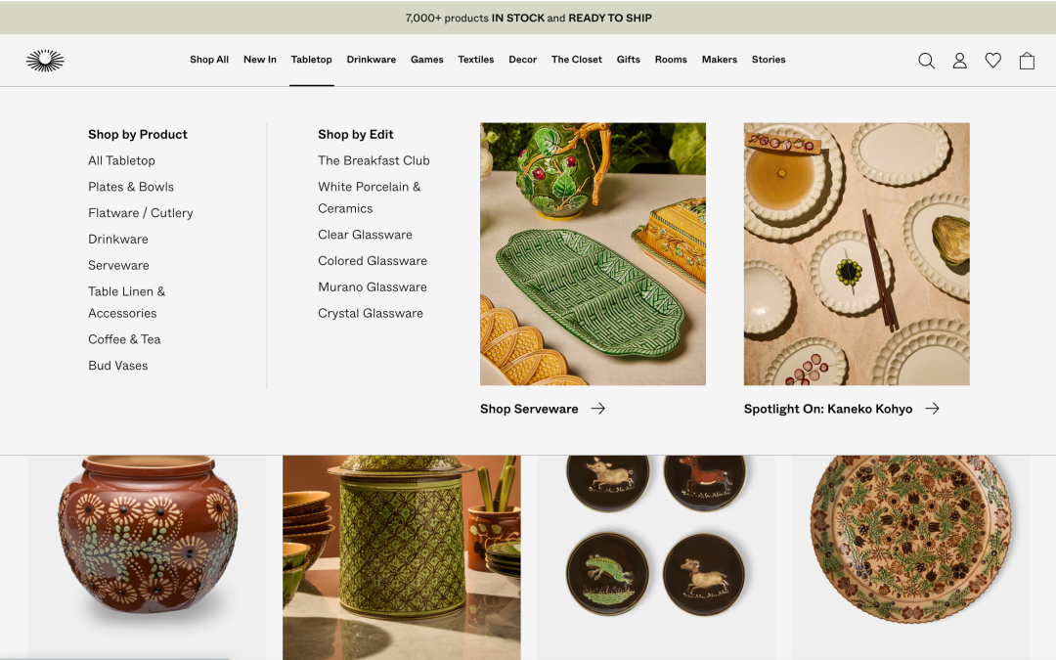Viewport: 1056px width, 660px height.
Task: Open the user account icon
Action: pyautogui.click(x=960, y=61)
